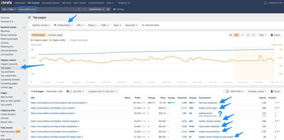Open Keywords Explorer
Viewport: 284px width, 140px height.
tap(50, 3)
